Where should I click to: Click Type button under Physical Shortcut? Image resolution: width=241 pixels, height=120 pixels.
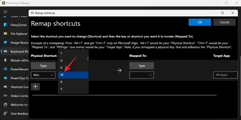(43, 66)
